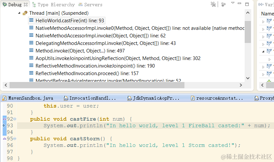The width and height of the screenshot is (274, 162).
Task: Click stack frame icon beside Method.invoke
Action: (x=31, y=51)
